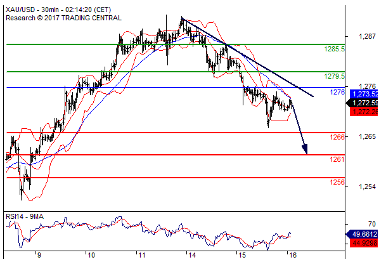This screenshot has width=386, height=262.
Task: Click the red 1256 support label
Action: pos(337,182)
